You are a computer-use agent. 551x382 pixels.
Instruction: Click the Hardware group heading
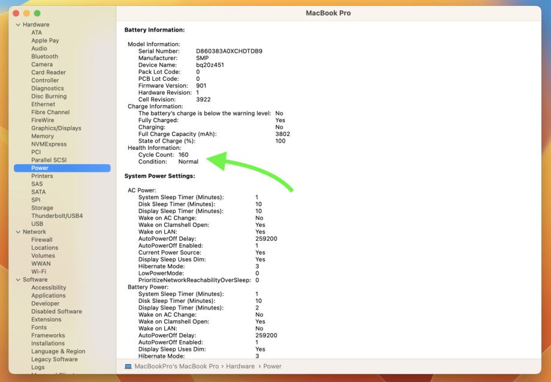(x=36, y=25)
